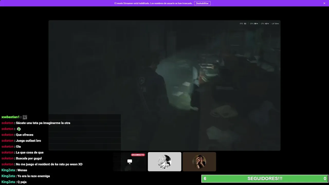Click the green emote in soketon's message

pyautogui.click(x=19, y=129)
